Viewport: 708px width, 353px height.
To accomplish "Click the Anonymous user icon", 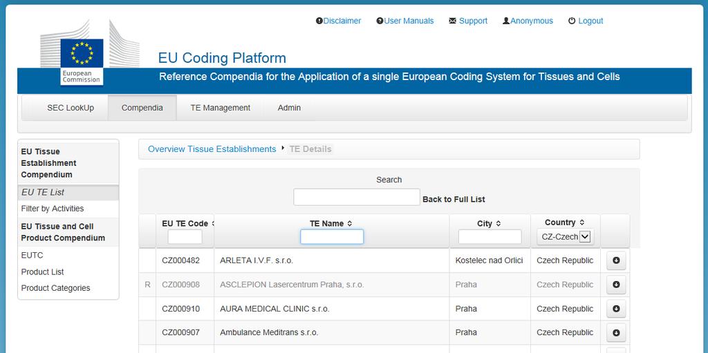I will pos(506,21).
